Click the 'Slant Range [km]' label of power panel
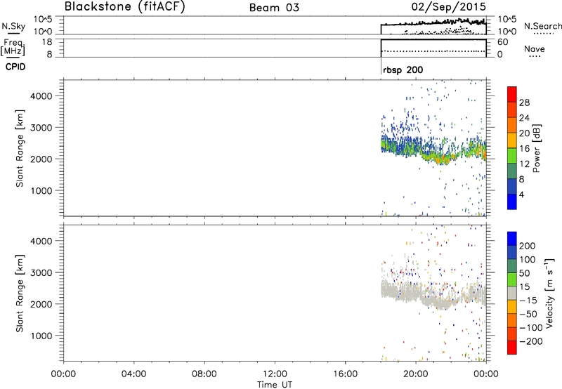 [20, 148]
